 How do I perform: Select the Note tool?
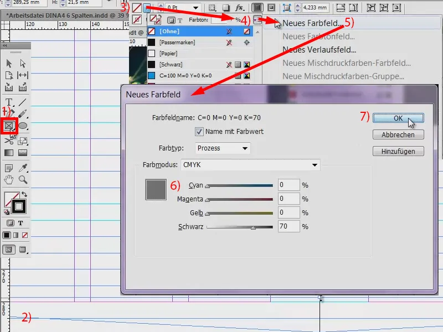(x=9, y=168)
